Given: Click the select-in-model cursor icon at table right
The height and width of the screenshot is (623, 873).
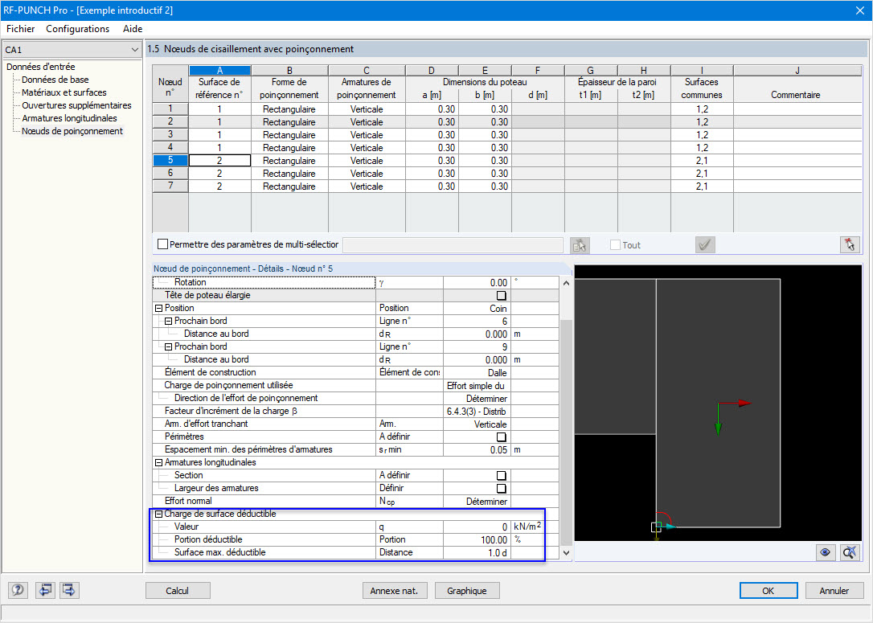Looking at the screenshot, I should tap(850, 245).
